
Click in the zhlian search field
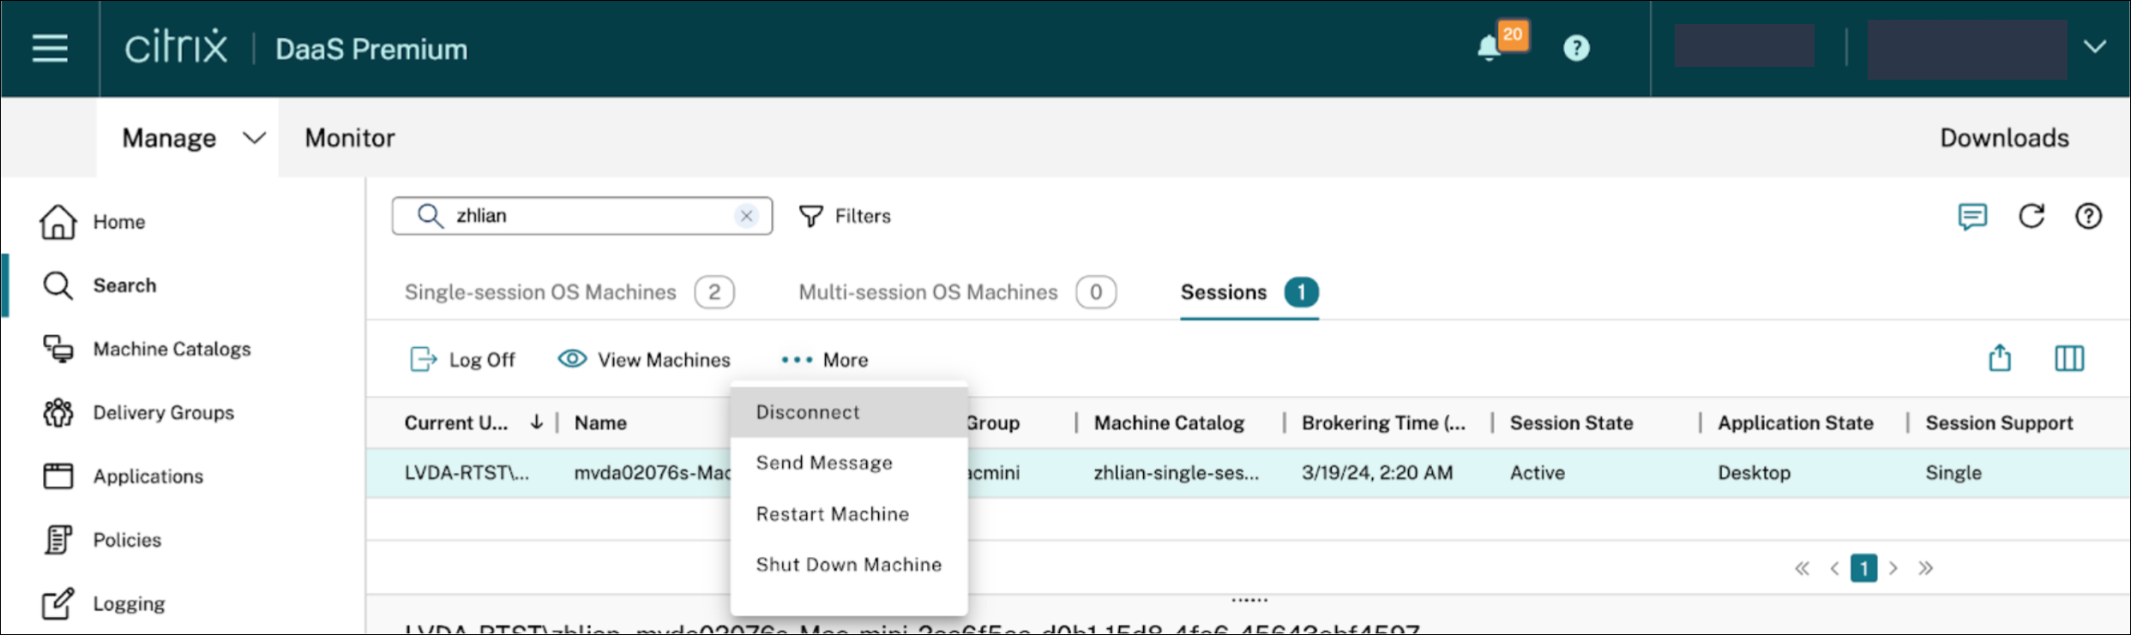coord(583,216)
